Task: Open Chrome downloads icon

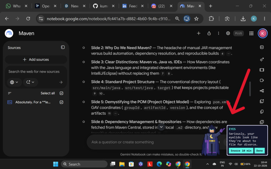Action: pos(243,19)
